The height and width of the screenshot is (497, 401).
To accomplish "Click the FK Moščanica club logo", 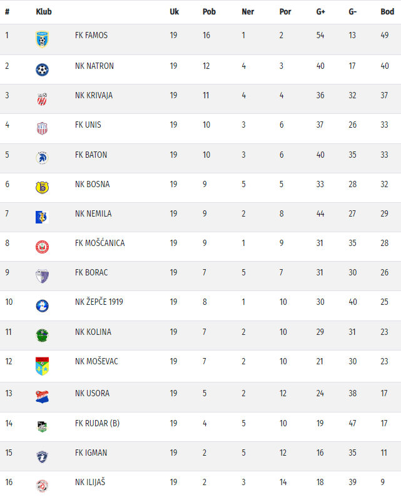I will click(42, 247).
